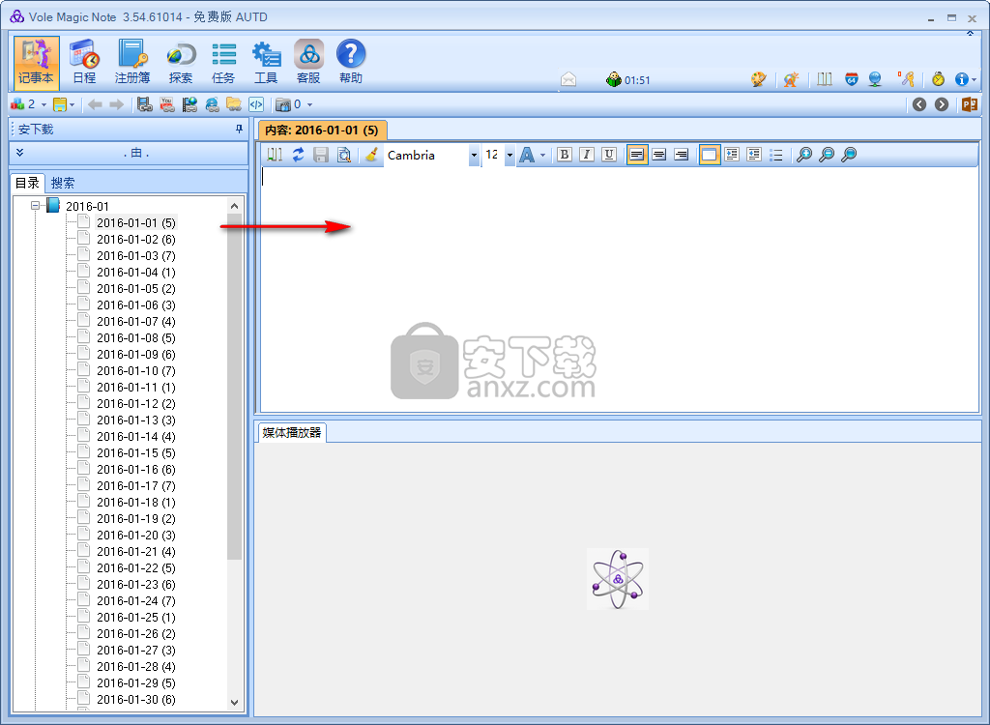
Task: Click inside the note text editing area
Action: coord(619,289)
